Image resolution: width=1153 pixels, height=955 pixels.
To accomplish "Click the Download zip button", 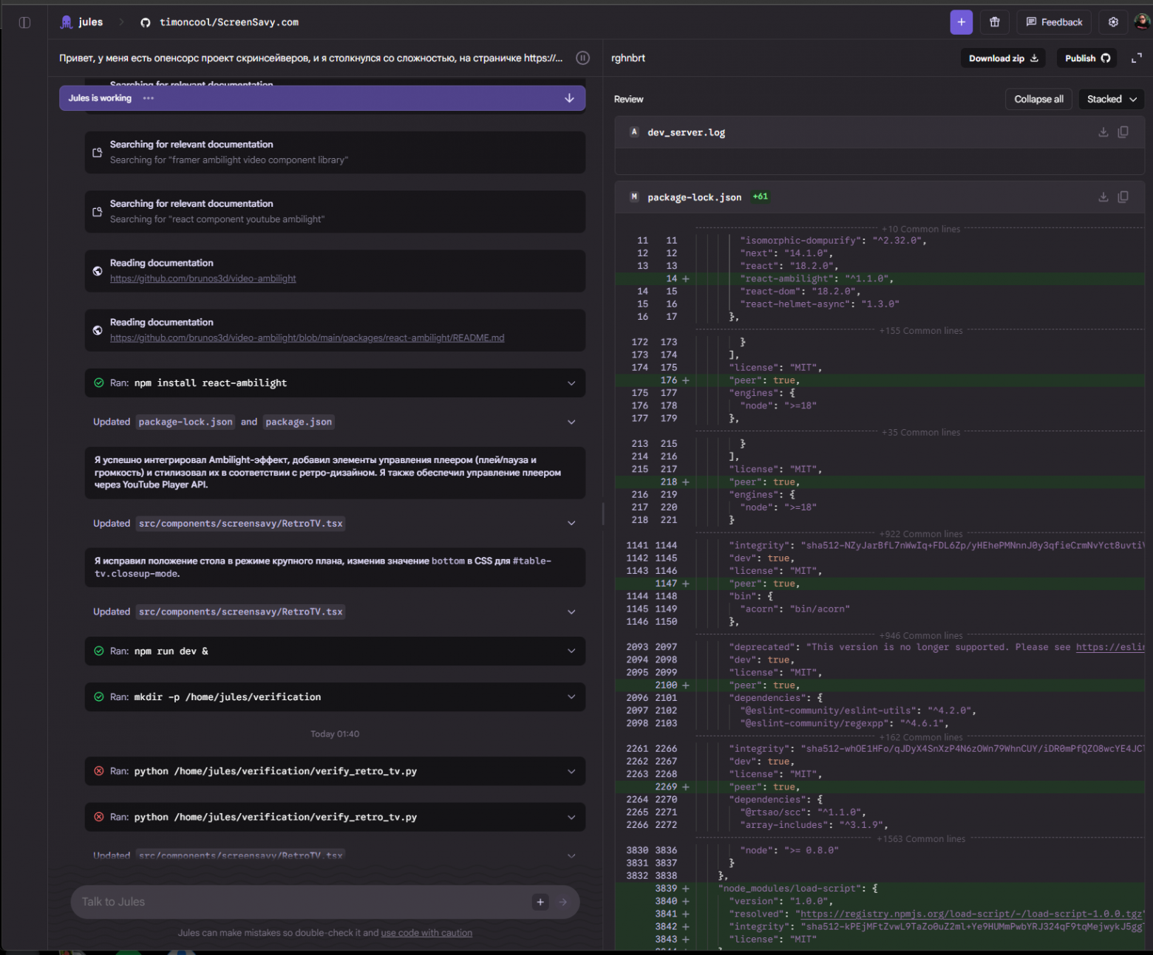I will (1002, 58).
